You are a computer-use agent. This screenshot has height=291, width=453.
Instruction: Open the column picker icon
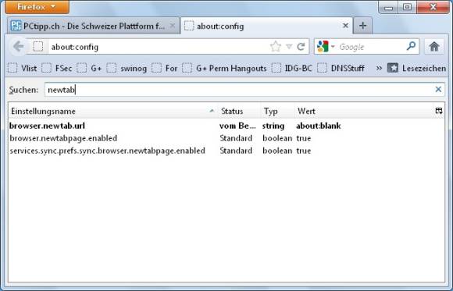click(x=439, y=111)
